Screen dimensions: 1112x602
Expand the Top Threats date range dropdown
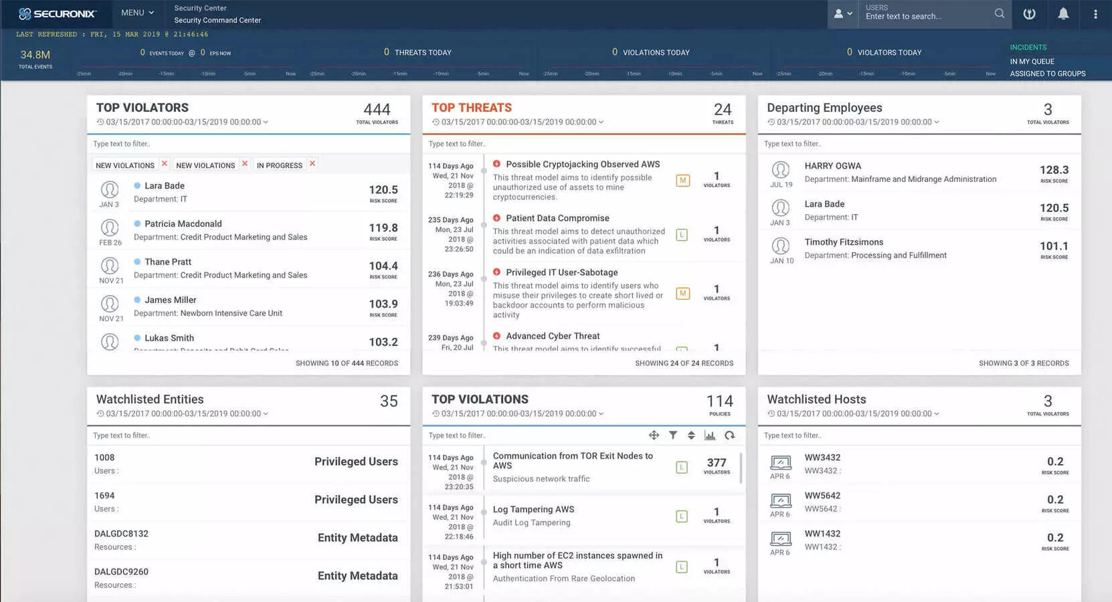(601, 122)
